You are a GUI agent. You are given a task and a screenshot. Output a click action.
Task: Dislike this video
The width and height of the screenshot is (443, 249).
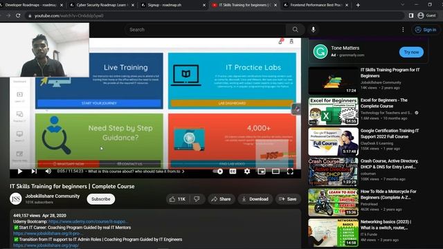point(197,199)
